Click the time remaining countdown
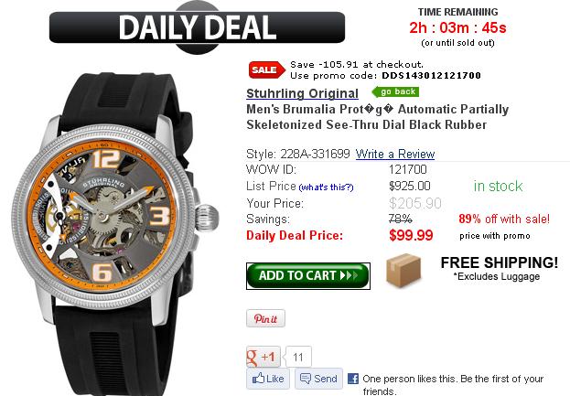Screen dimensions: 570x396 click(457, 27)
